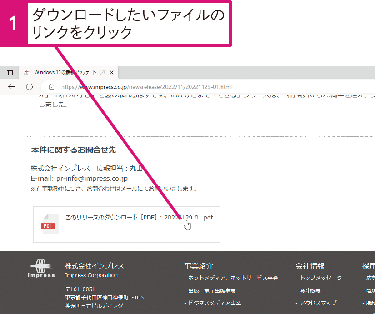The height and width of the screenshot is (314, 375).
Task: Close the Windows 11 tab
Action: [111, 72]
